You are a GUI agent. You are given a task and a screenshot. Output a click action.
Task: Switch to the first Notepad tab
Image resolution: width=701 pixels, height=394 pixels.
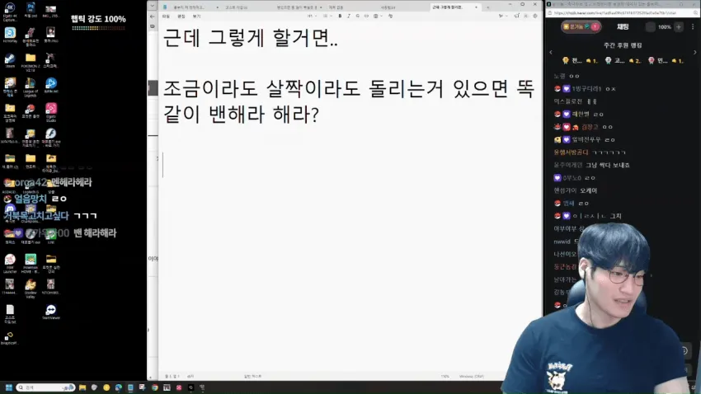click(x=190, y=7)
